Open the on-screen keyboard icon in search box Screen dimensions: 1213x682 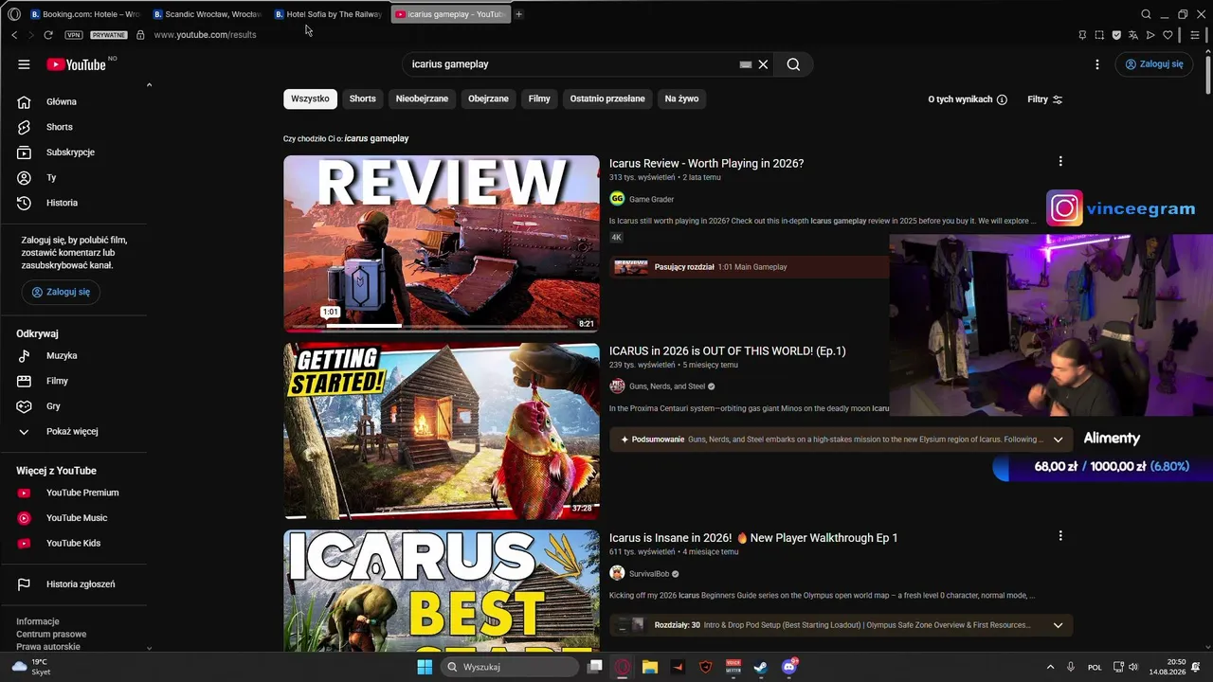746,64
